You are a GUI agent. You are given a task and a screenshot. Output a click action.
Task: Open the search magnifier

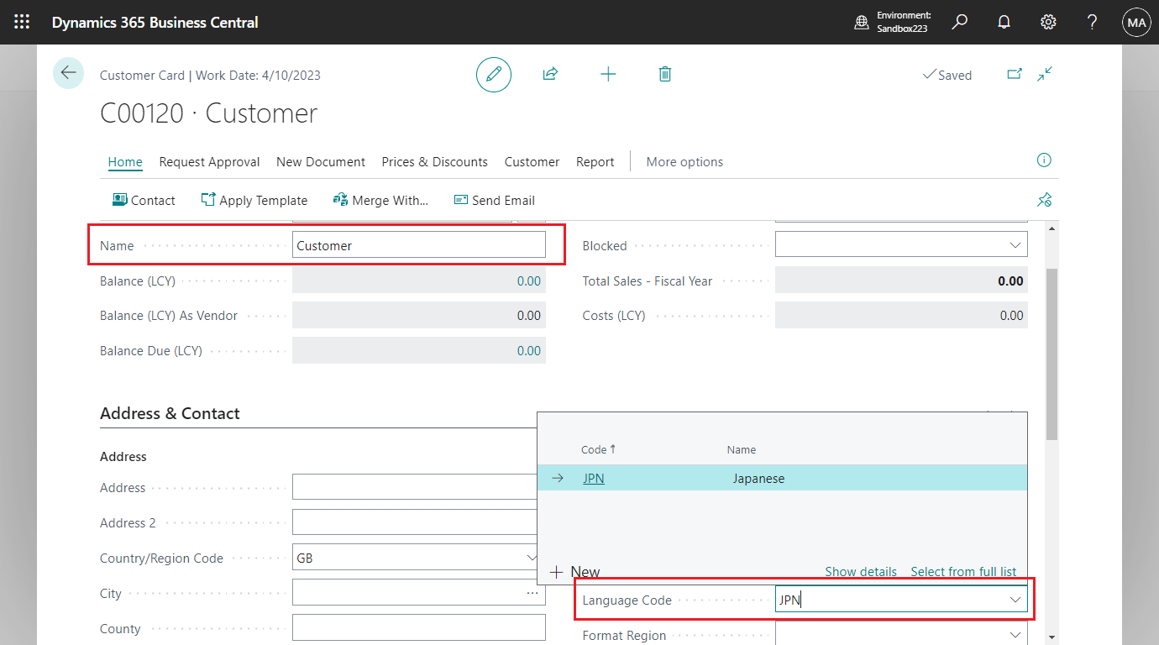(959, 22)
